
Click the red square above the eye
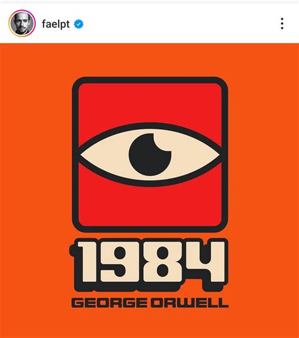[x=150, y=103]
